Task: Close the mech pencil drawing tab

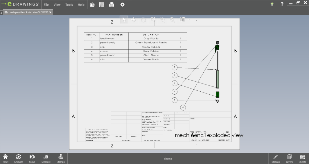Action: tap(50, 12)
